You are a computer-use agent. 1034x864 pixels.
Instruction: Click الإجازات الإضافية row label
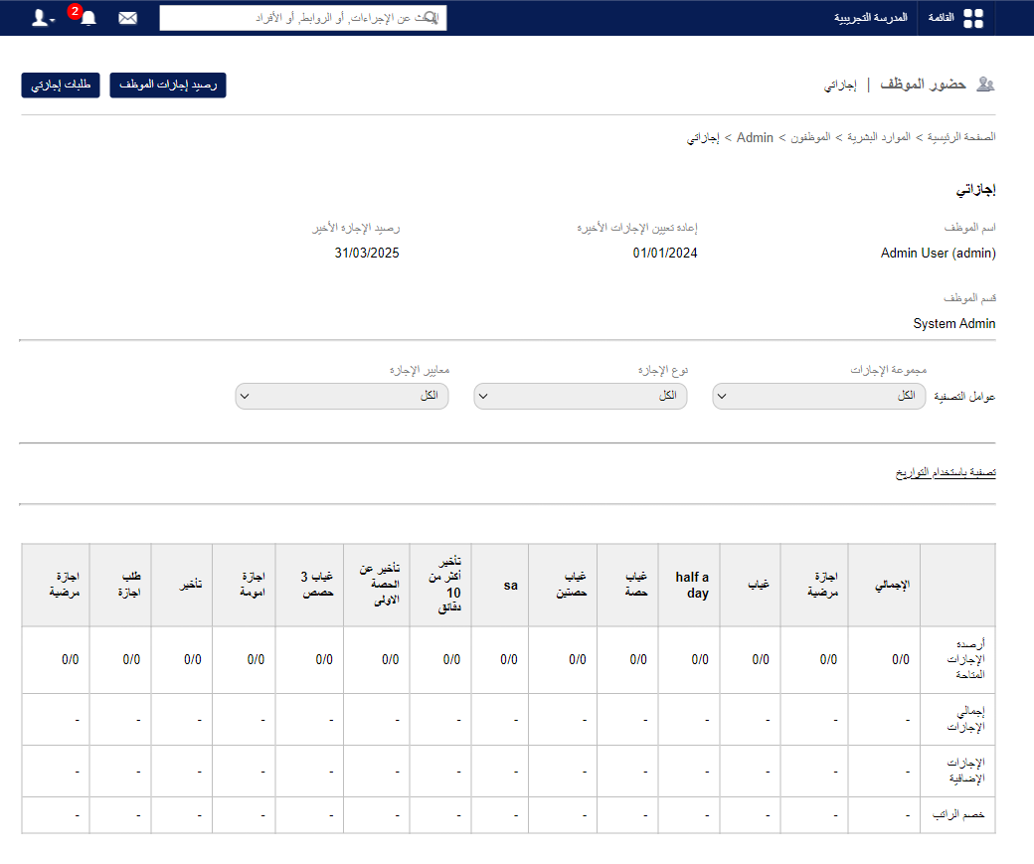[x=966, y=771]
